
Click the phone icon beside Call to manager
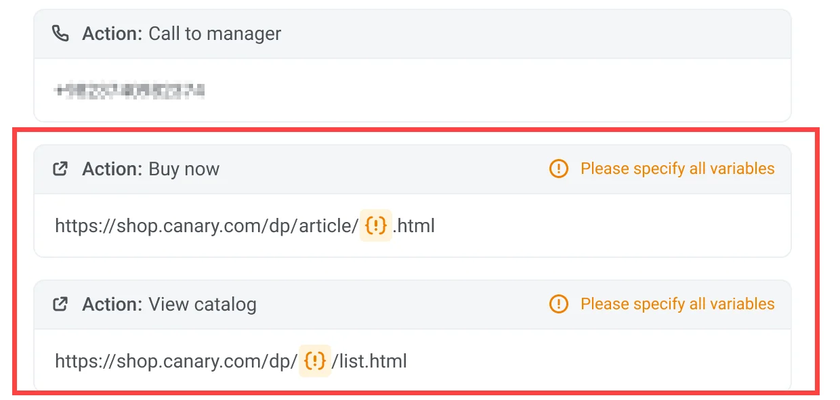[x=60, y=33]
